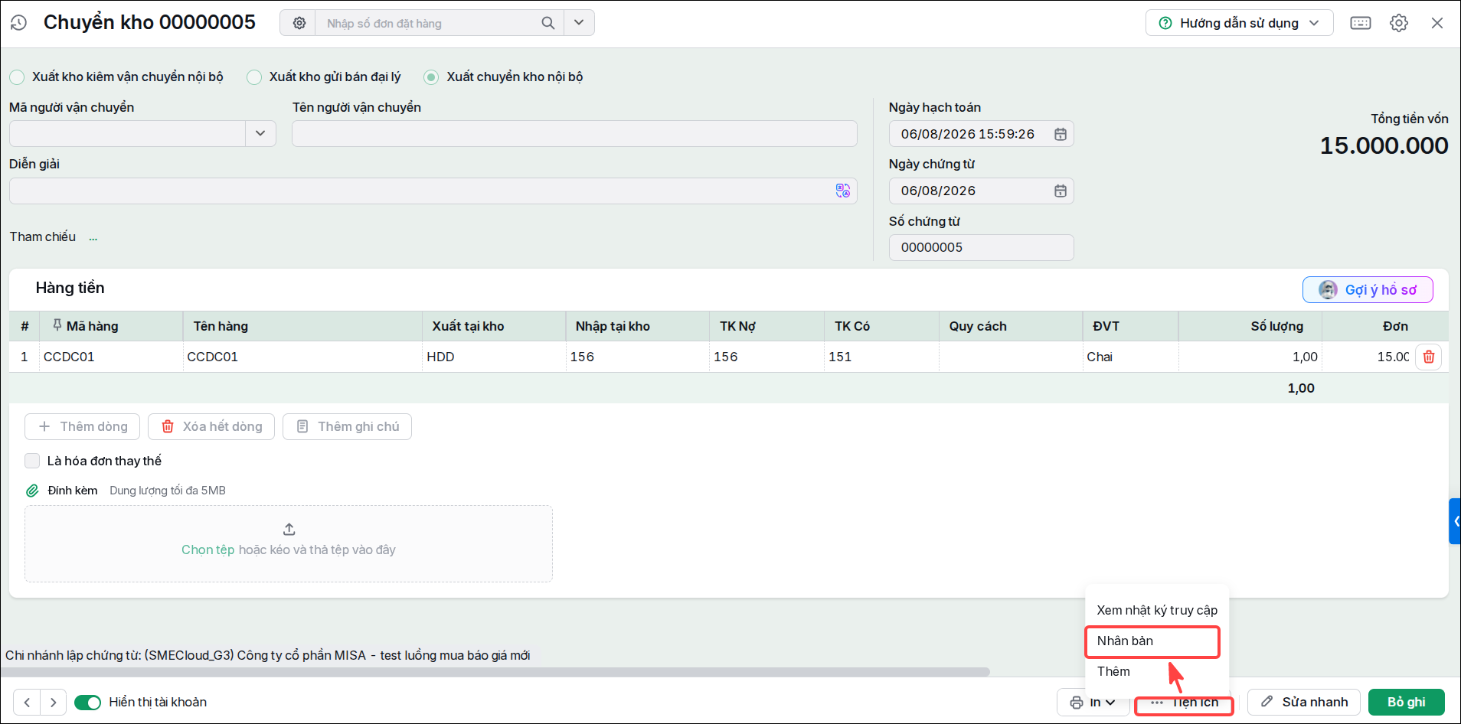Open the history clock icon beside title
Screen dimensions: 1461x724
pos(19,23)
